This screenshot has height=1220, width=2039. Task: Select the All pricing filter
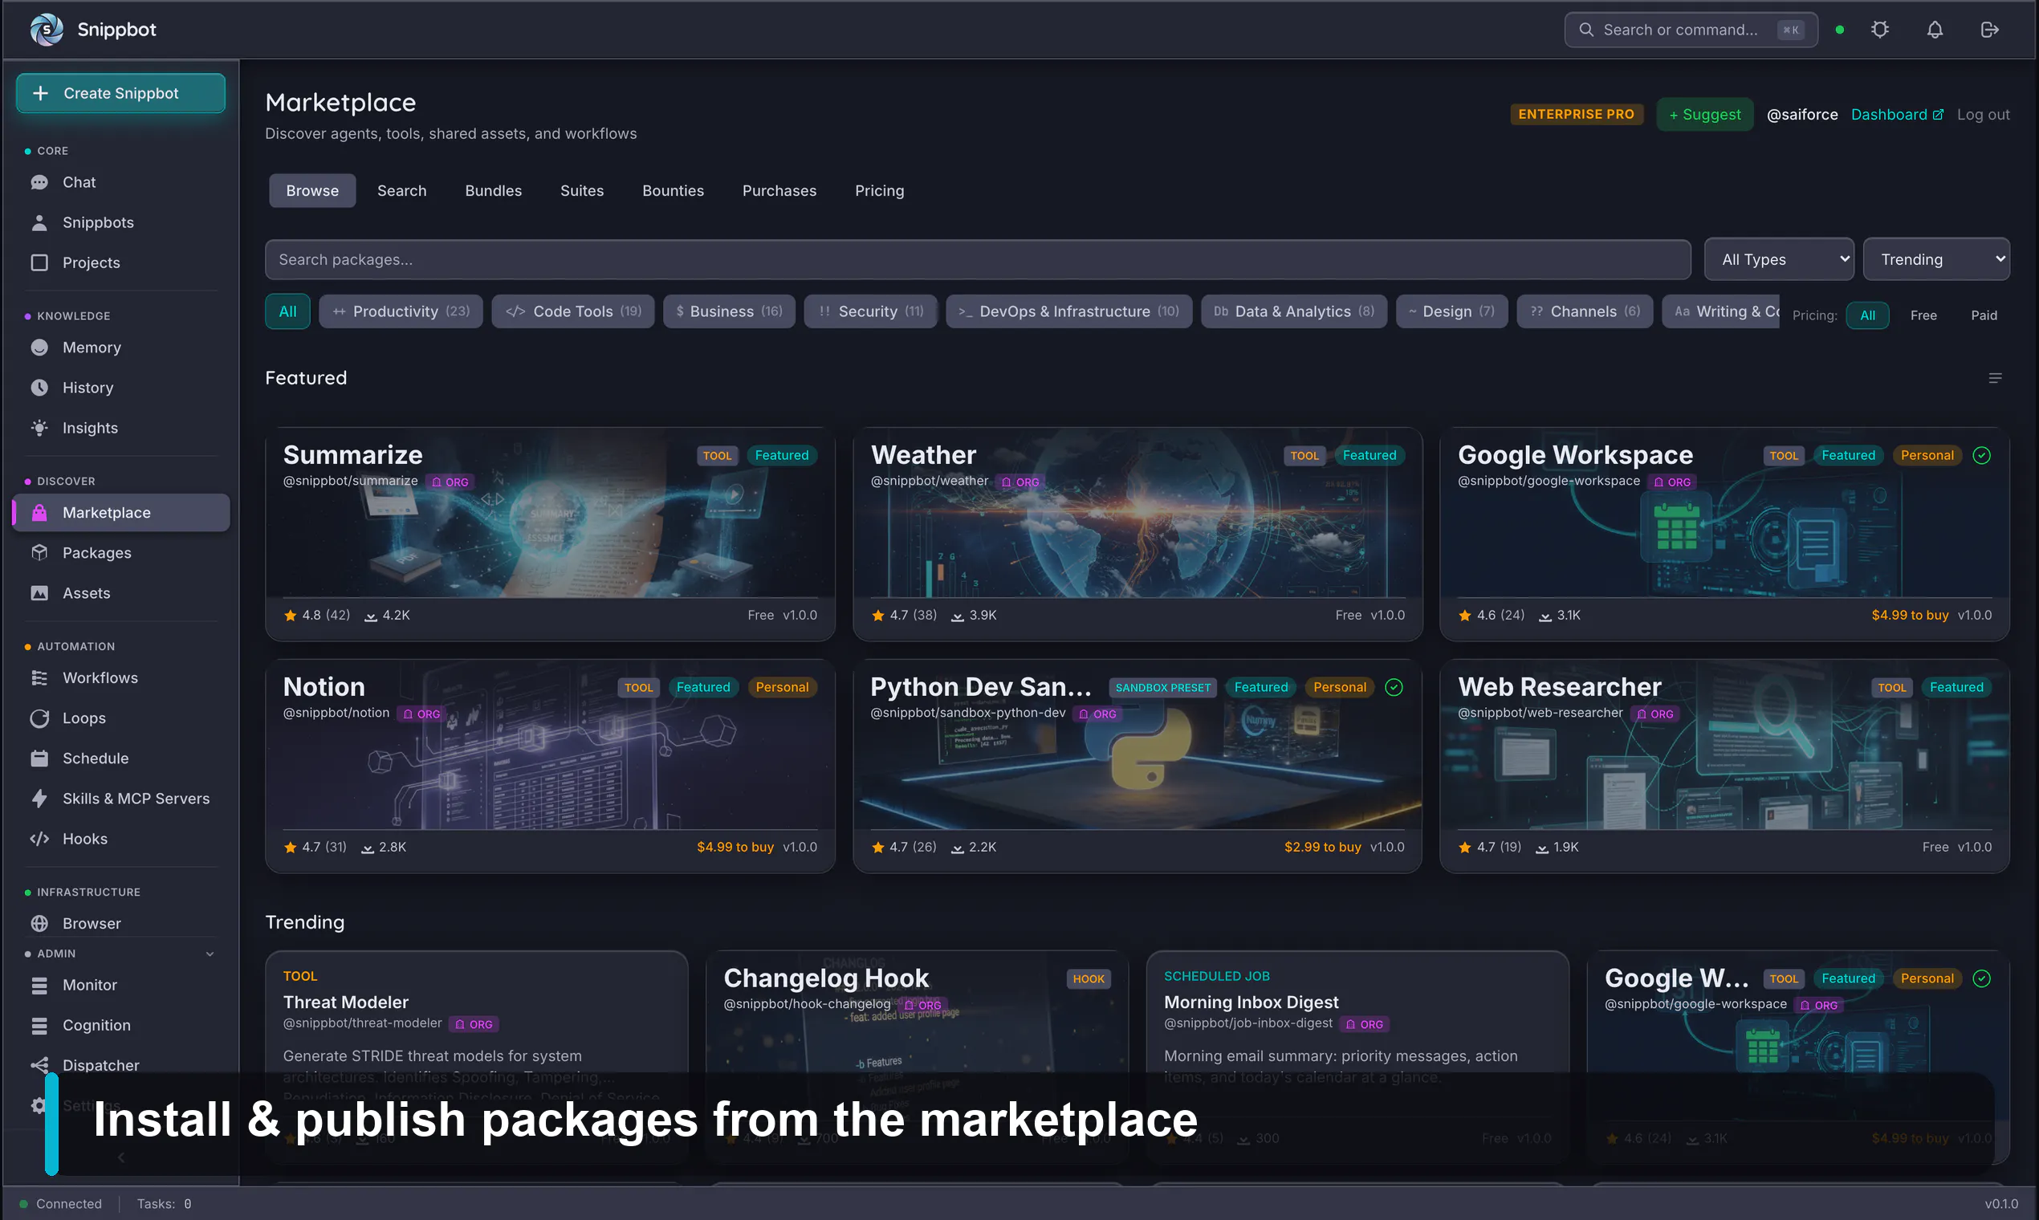pos(1868,315)
